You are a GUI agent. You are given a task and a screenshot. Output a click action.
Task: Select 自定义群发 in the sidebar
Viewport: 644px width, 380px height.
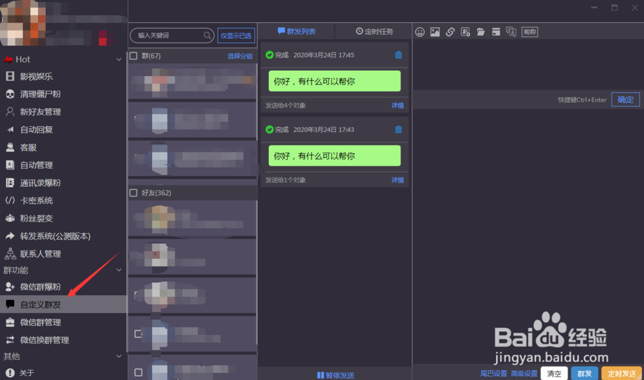coord(64,305)
